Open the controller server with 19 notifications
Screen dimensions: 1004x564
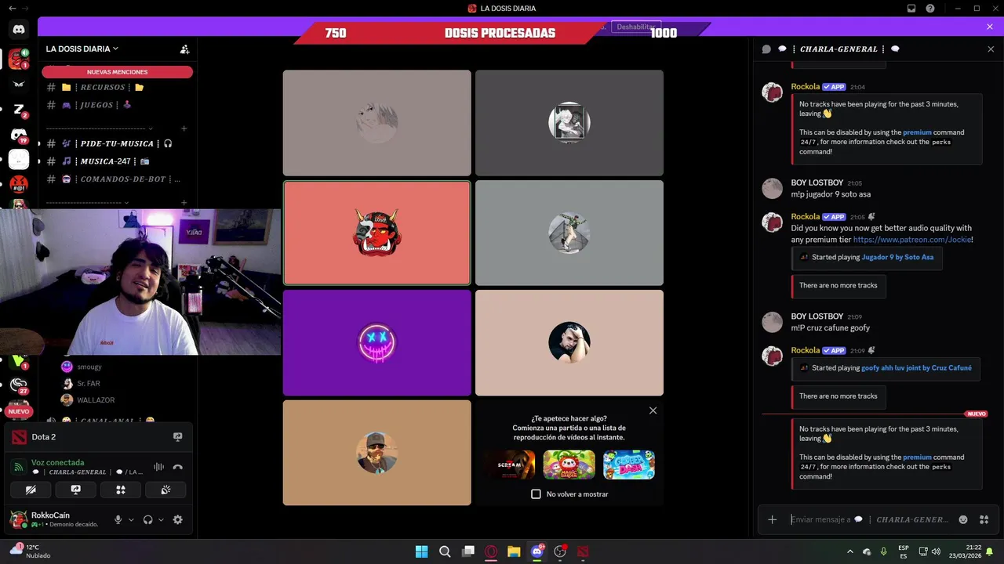pos(19,135)
